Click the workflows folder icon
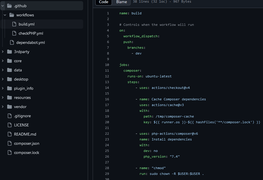Viewport: 263px width, 180px height. (12, 15)
